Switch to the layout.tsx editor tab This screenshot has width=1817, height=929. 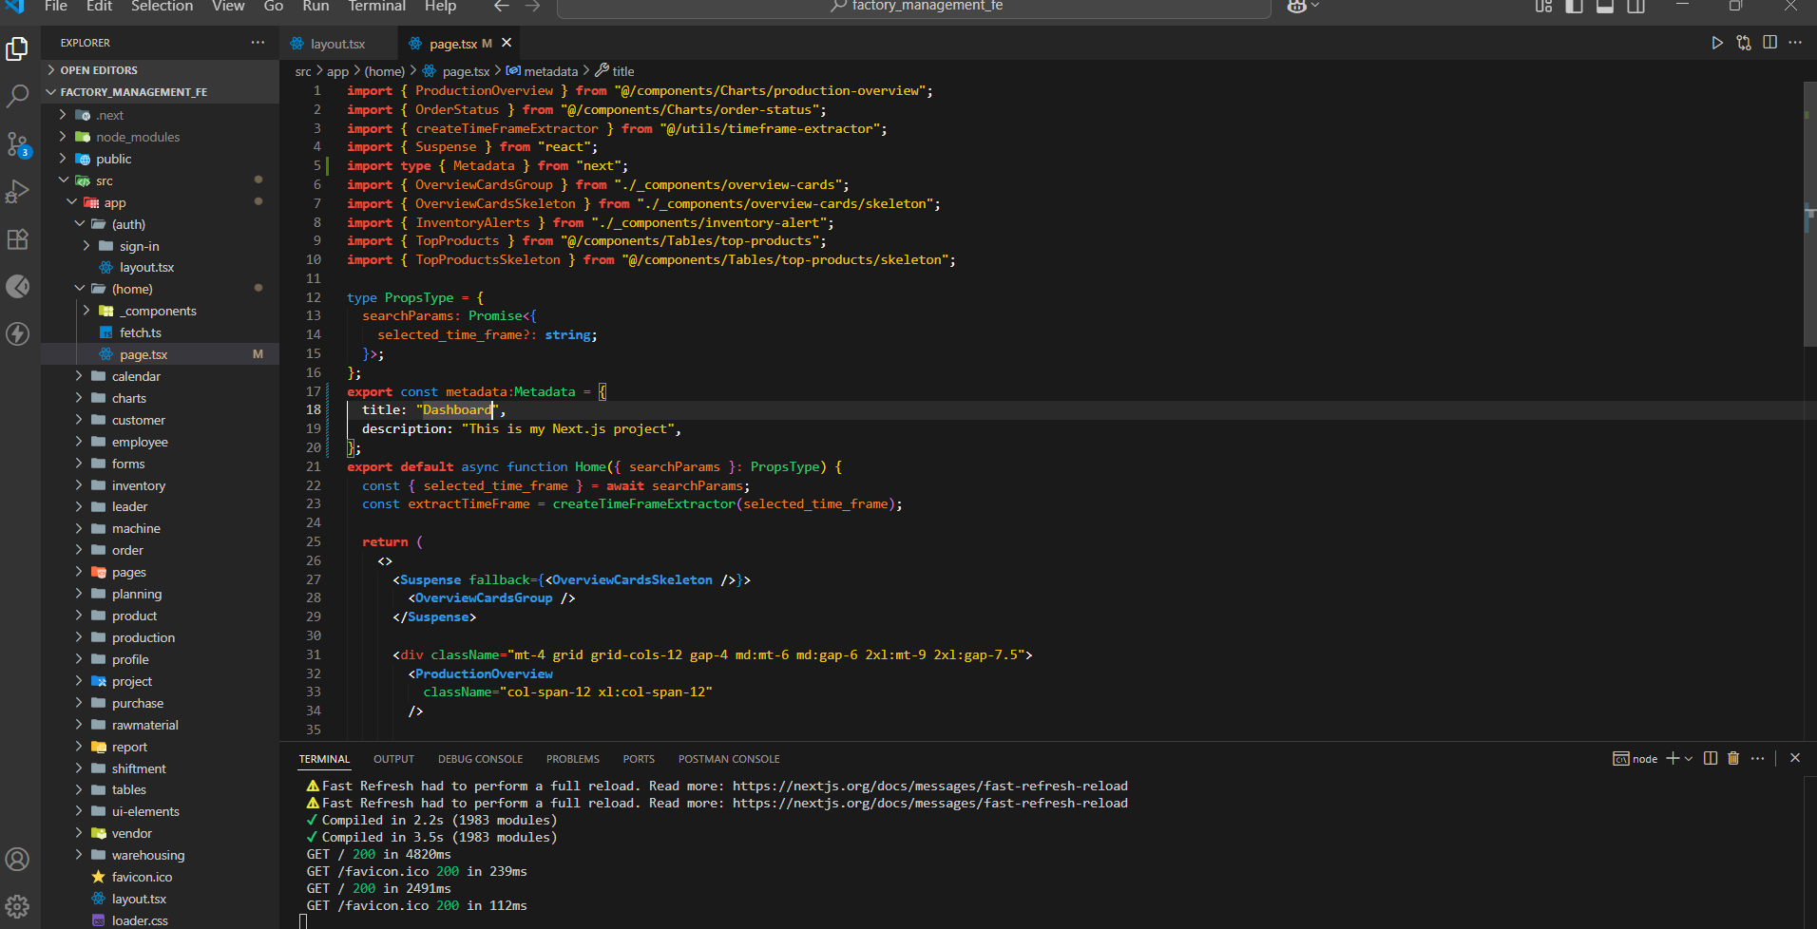[337, 44]
